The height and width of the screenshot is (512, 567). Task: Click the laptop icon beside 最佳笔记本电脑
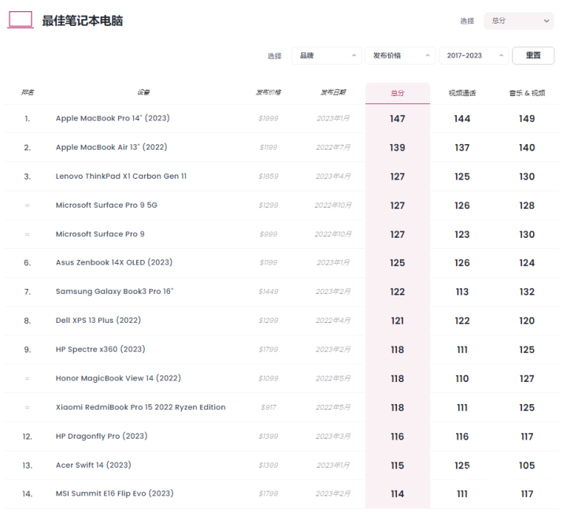[20, 20]
